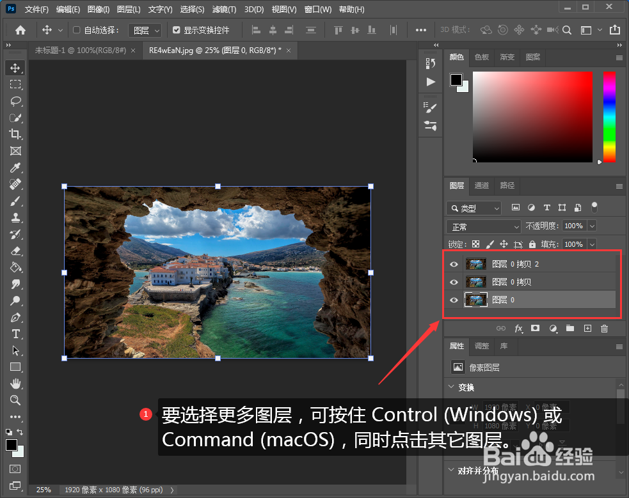629x498 pixels.
Task: Delete layer with trash icon
Action: (x=604, y=329)
